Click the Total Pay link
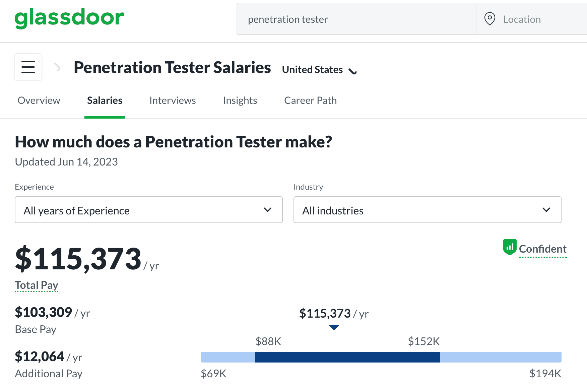 tap(37, 285)
